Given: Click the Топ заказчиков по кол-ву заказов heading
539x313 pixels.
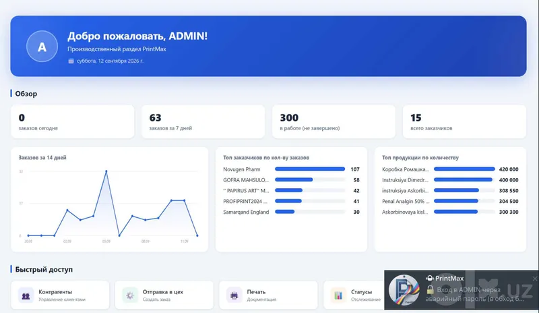Looking at the screenshot, I should [266, 158].
